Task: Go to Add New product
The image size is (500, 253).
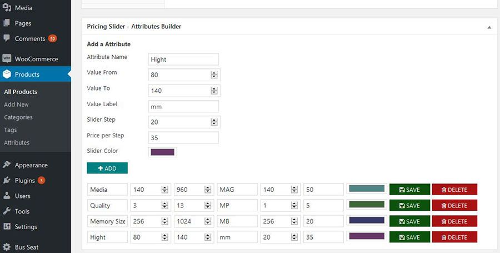Action: point(16,105)
